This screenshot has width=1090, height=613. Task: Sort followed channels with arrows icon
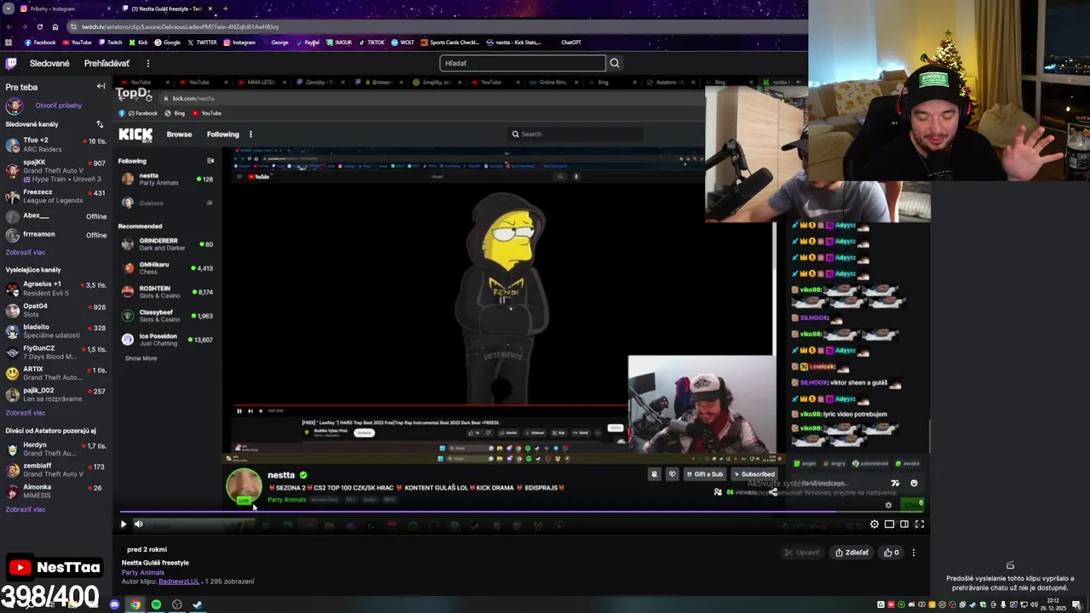(x=100, y=124)
